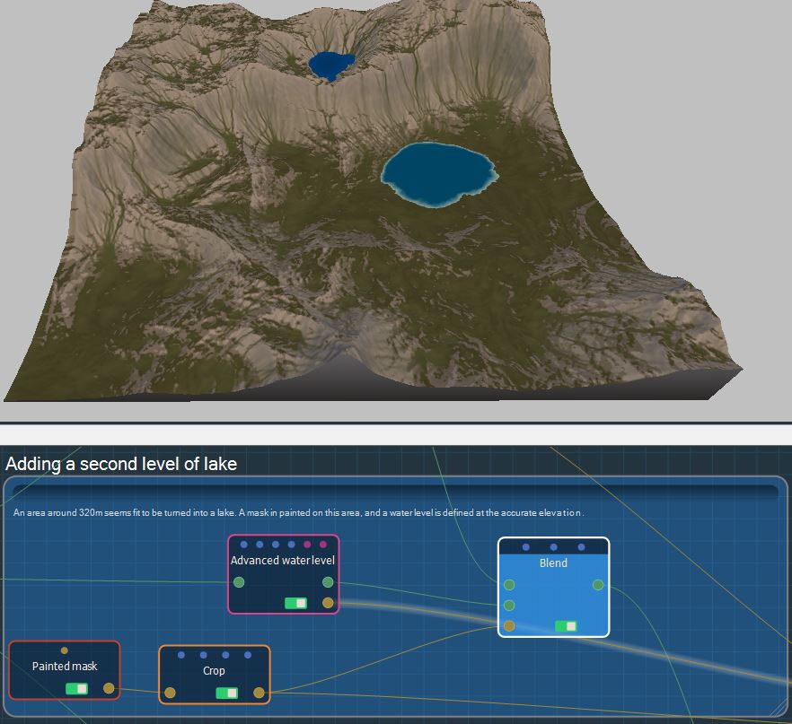Click Blend node green output port
The image size is (792, 724).
[x=598, y=585]
